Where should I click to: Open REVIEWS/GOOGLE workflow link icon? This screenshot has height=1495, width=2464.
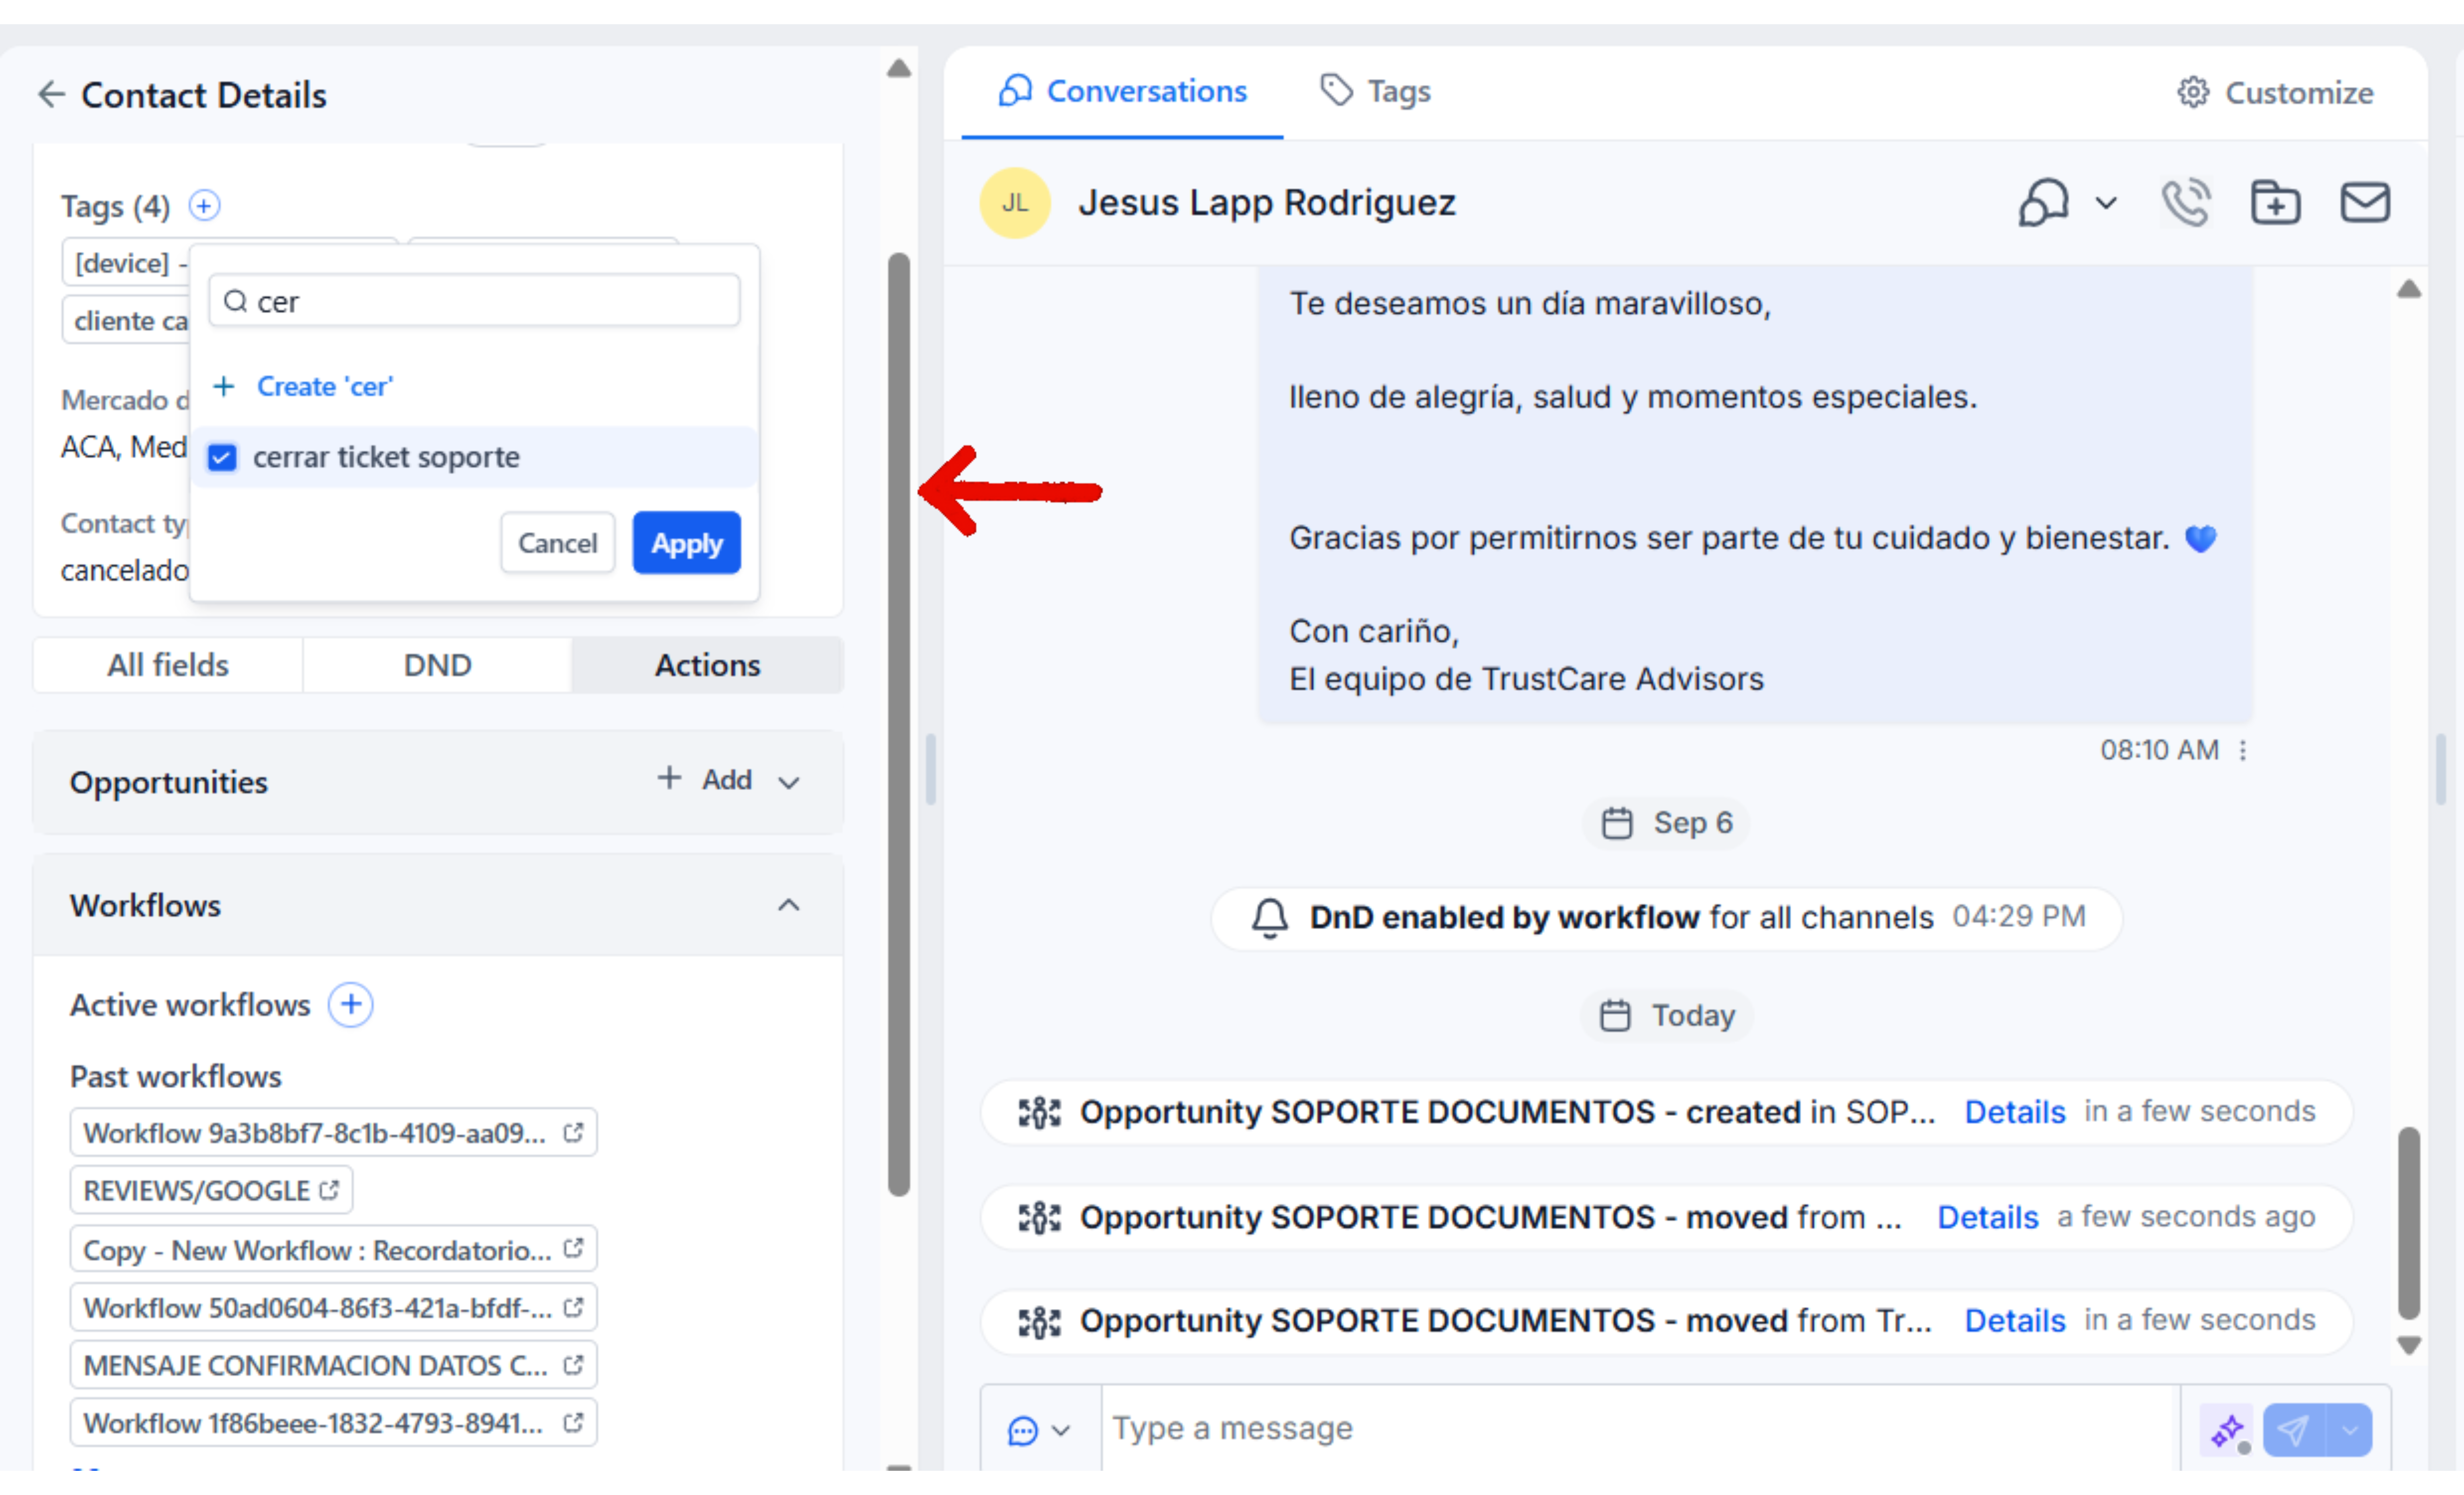point(329,1190)
